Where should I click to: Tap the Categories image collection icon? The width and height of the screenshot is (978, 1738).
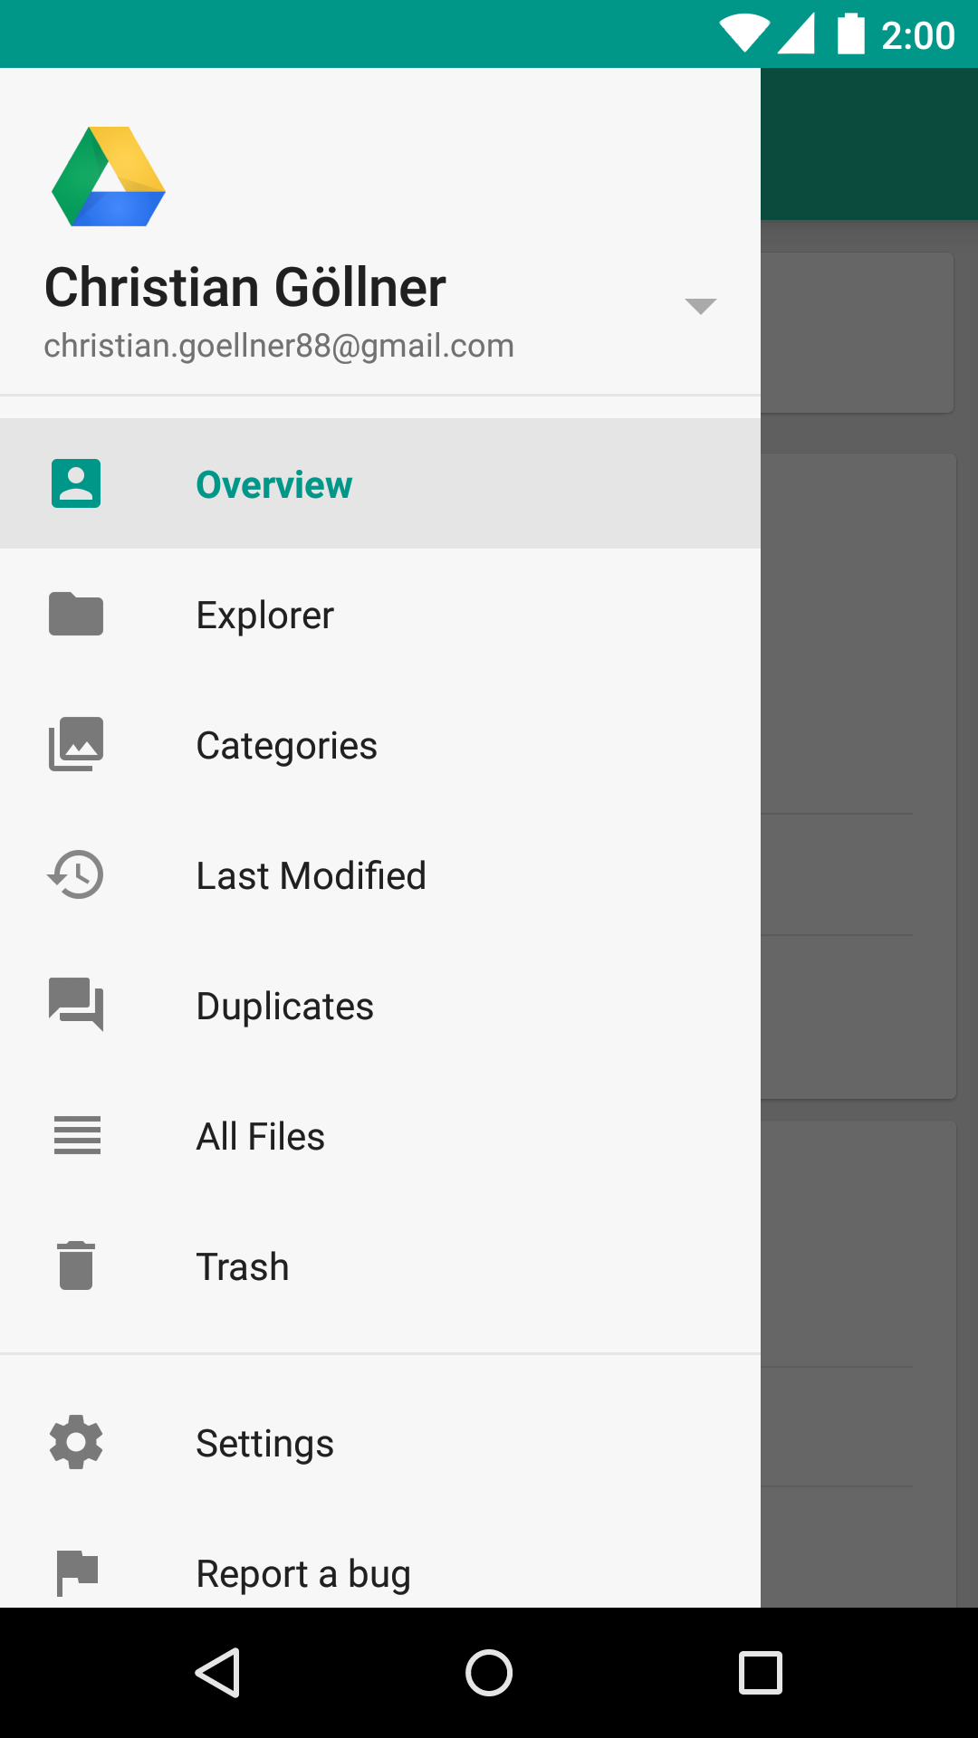[76, 744]
